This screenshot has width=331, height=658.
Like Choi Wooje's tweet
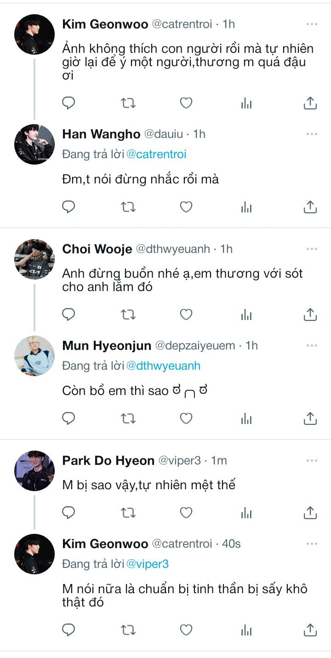pyautogui.click(x=186, y=315)
